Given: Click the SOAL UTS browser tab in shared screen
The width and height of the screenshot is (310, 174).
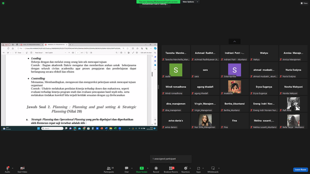Looking at the screenshot, I should point(31,44).
